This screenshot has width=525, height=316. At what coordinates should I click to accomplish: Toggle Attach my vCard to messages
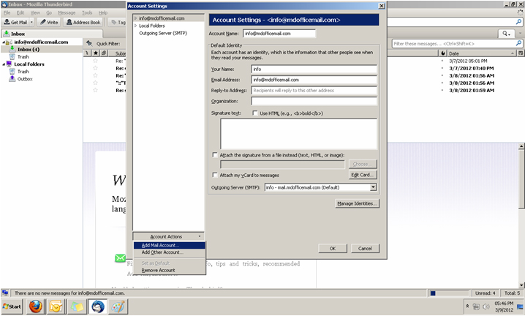click(215, 176)
